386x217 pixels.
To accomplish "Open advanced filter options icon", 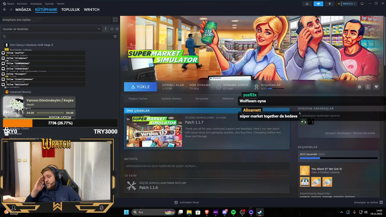I will tap(115, 36).
